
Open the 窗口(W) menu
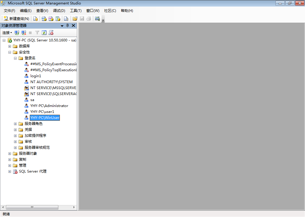(93, 11)
